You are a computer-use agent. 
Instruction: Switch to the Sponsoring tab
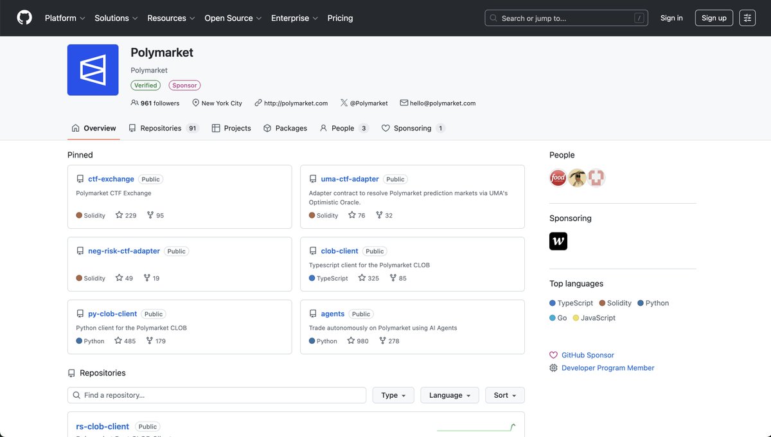(413, 128)
